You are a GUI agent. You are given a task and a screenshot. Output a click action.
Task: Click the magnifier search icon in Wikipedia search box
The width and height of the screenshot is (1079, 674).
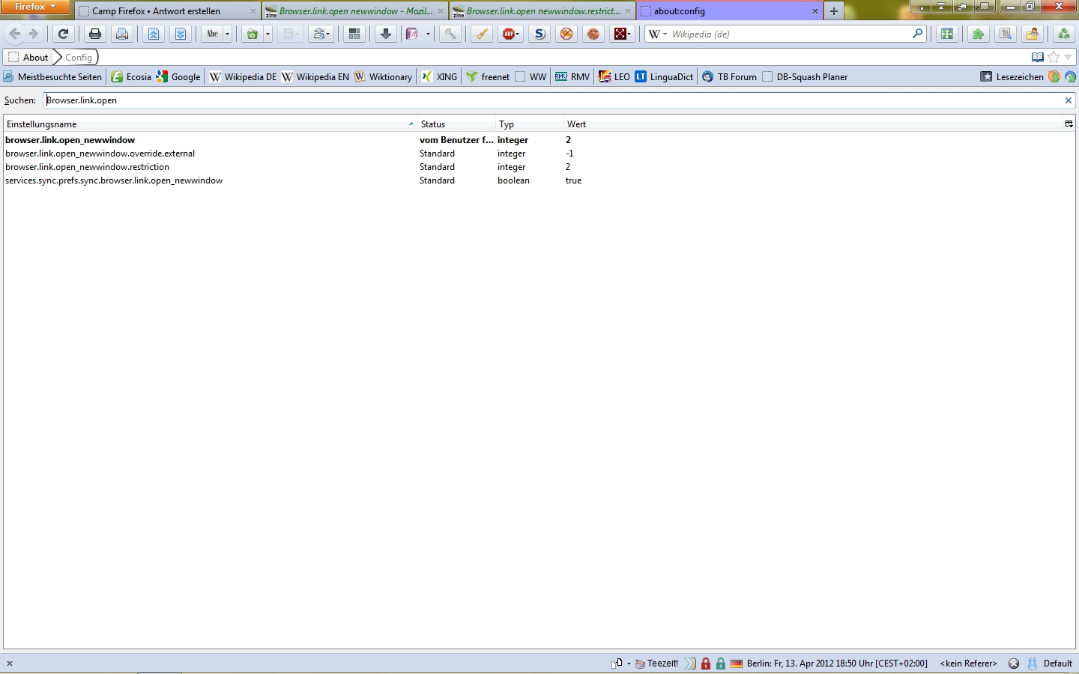click(x=917, y=34)
